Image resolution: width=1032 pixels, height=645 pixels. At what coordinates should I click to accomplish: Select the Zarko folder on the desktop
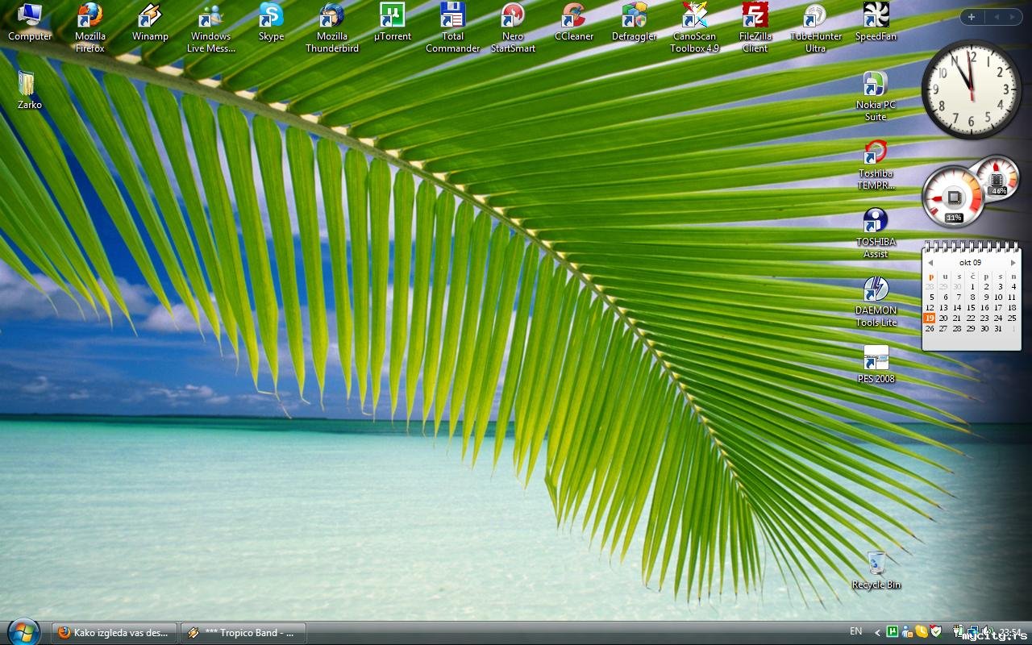pos(29,90)
